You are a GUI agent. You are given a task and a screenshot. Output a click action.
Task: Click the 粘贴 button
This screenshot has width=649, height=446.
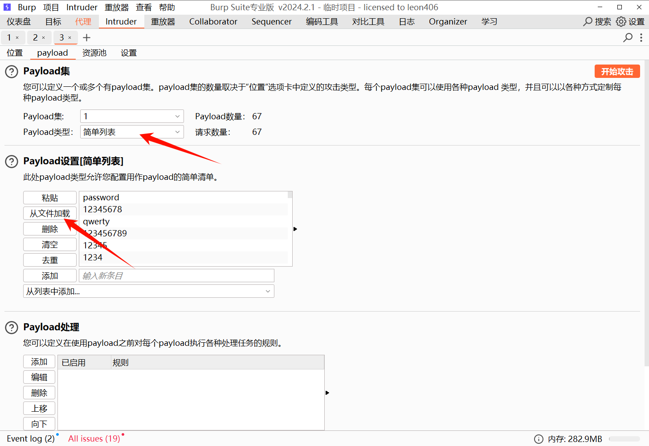point(50,198)
